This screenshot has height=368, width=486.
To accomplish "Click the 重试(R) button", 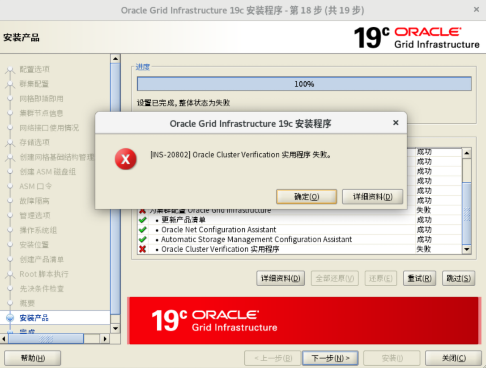I will pyautogui.click(x=419, y=278).
